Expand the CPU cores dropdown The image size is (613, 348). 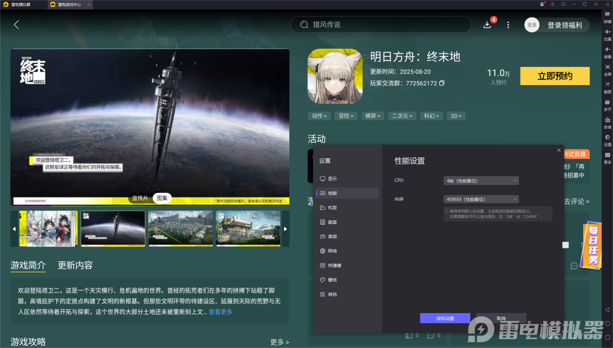pos(481,181)
